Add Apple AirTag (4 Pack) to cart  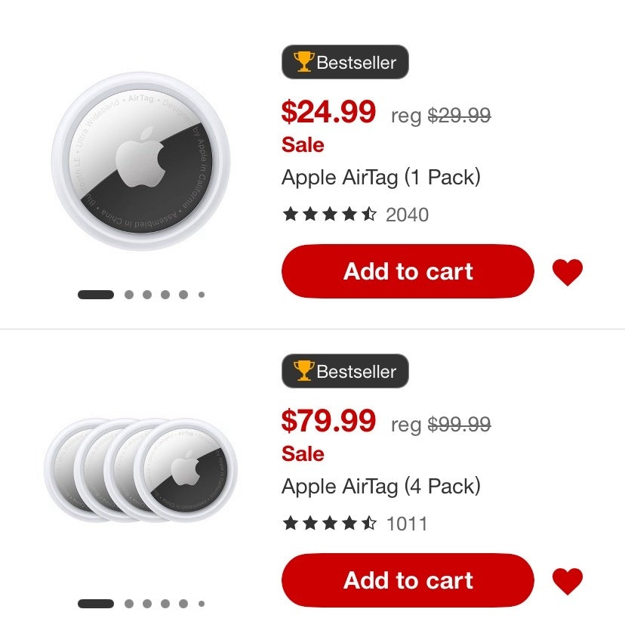(x=407, y=580)
